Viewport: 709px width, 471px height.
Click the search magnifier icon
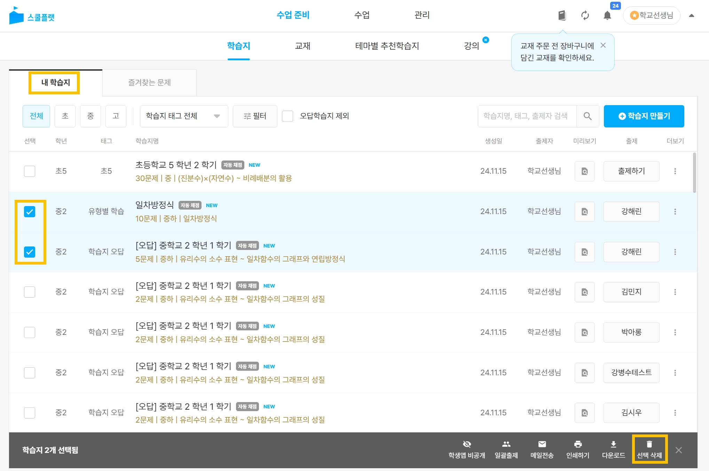pyautogui.click(x=588, y=116)
